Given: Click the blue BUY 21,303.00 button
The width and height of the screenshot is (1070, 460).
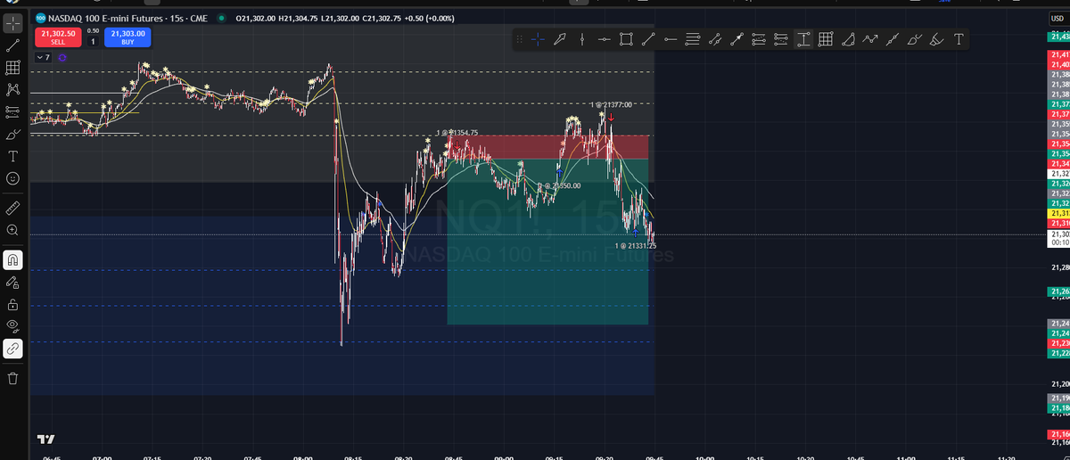Looking at the screenshot, I should 128,37.
